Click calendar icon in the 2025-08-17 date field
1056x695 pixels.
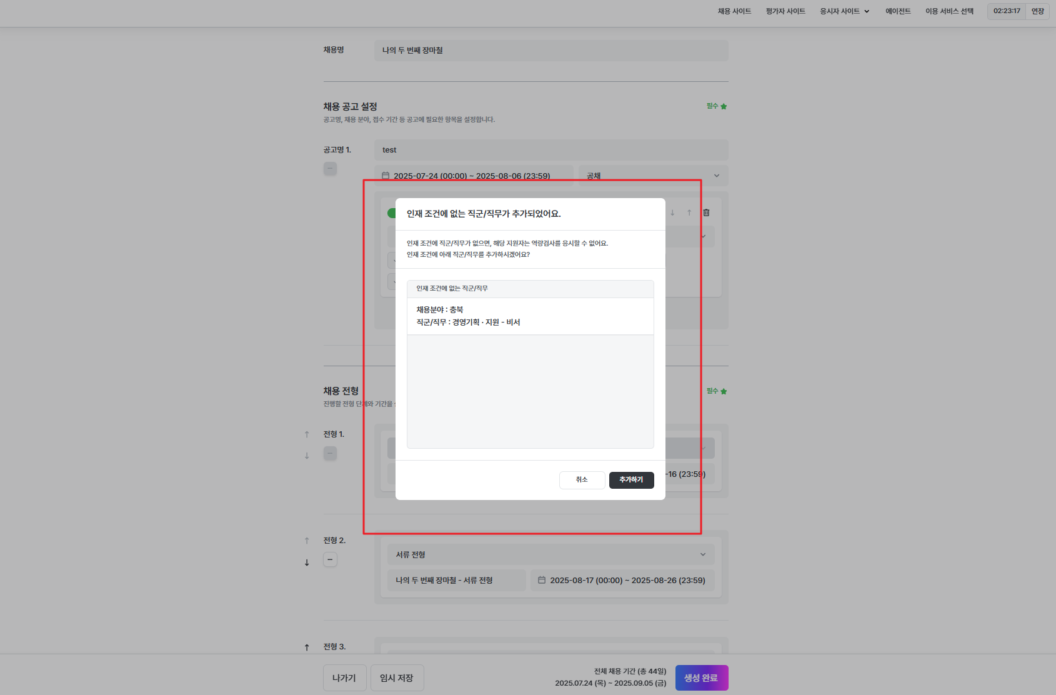click(542, 580)
